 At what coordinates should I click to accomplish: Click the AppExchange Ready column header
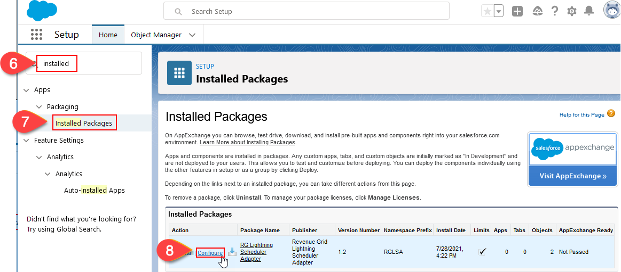586,230
